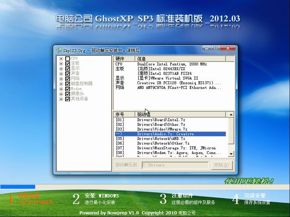
Task: Select Drivers\Network\AMD.7z row
Action: (170, 139)
